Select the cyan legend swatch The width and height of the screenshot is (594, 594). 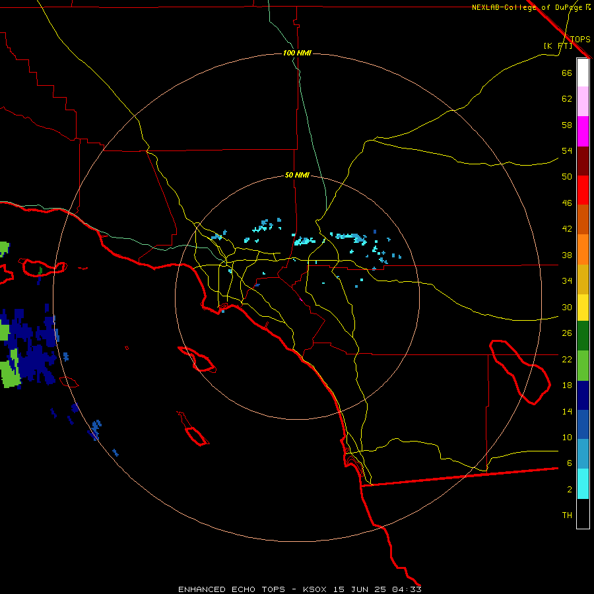click(x=583, y=484)
